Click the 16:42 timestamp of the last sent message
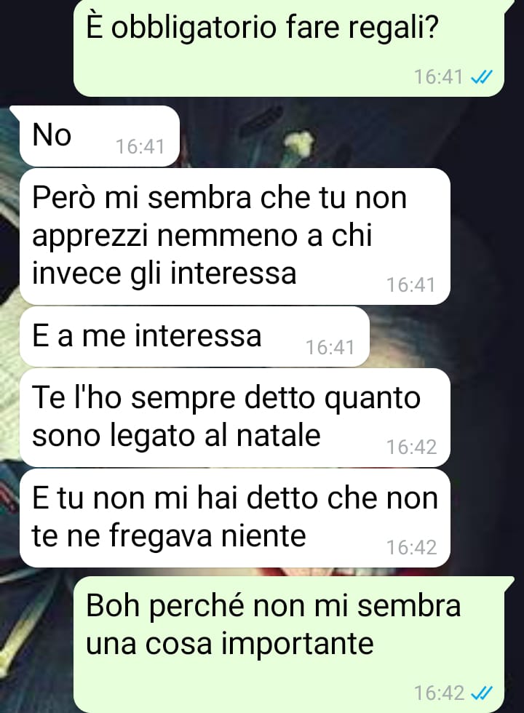 click(x=438, y=693)
